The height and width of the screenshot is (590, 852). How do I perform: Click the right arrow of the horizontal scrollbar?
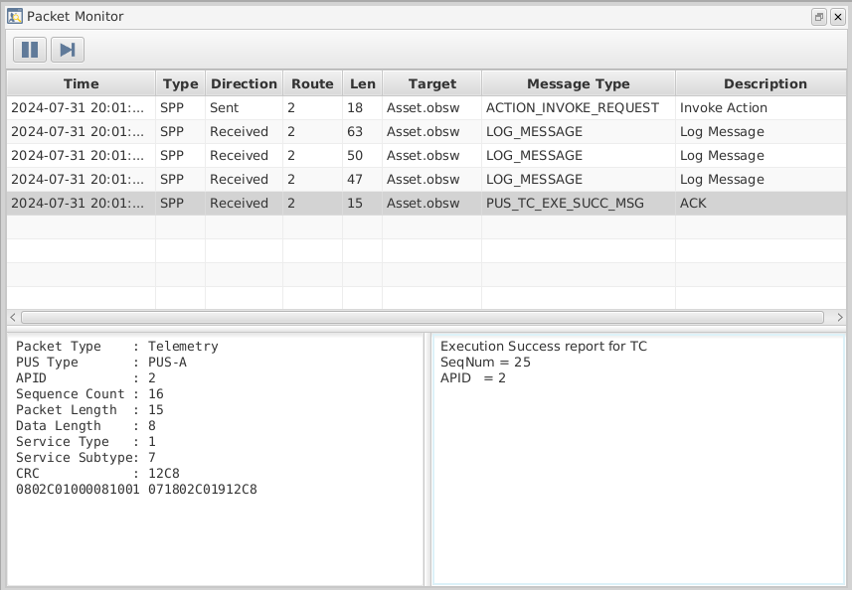click(x=840, y=318)
